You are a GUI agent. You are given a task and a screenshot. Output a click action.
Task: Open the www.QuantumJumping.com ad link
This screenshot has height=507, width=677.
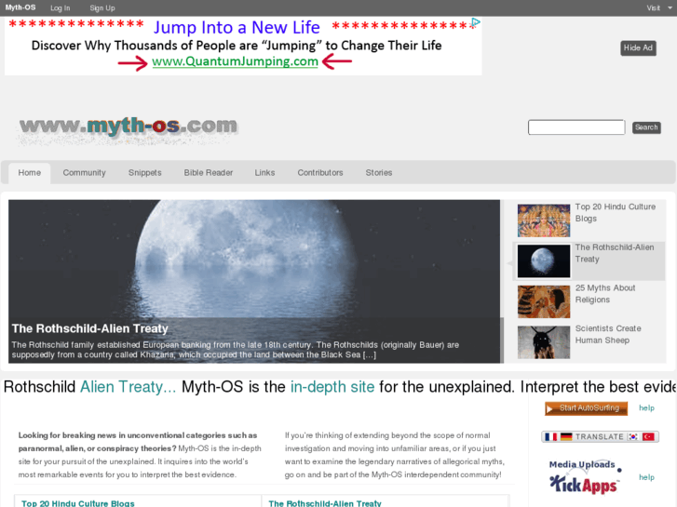pyautogui.click(x=235, y=61)
